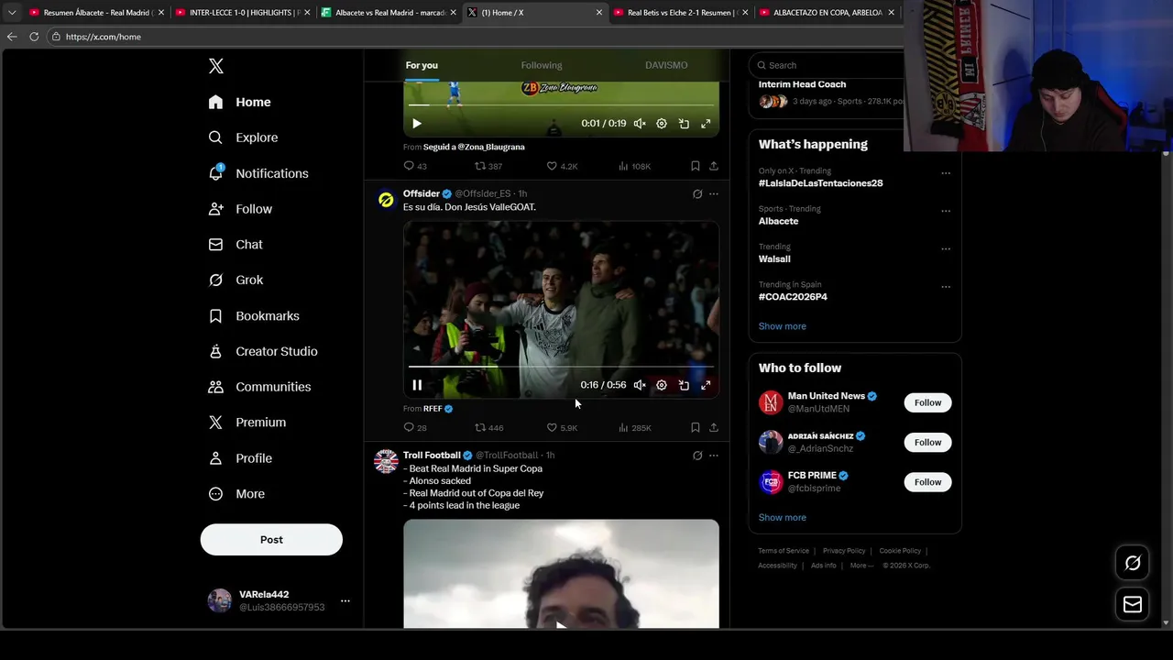This screenshot has width=1173, height=660.
Task: Follow Man United News
Action: (927, 402)
